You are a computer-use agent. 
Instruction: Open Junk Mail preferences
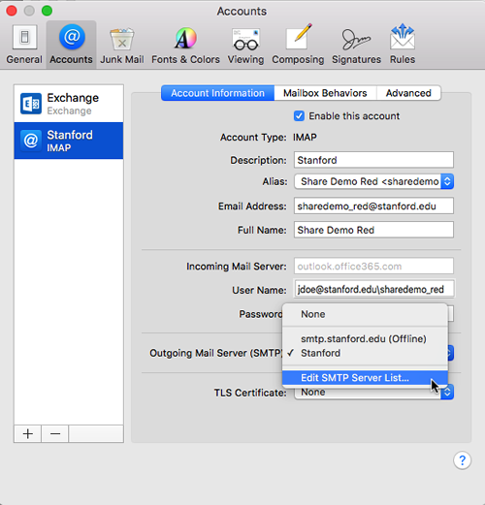(122, 45)
